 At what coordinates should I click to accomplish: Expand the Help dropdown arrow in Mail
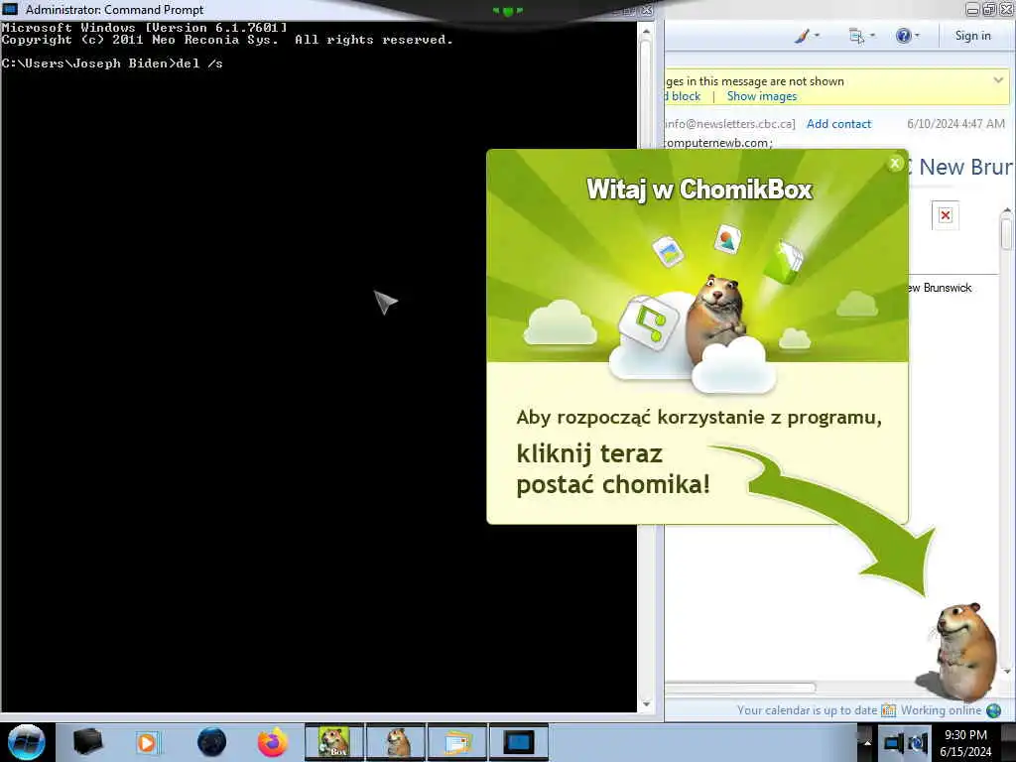point(917,36)
